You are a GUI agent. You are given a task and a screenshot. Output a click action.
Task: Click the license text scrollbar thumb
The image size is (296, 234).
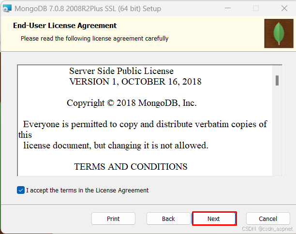click(x=277, y=80)
